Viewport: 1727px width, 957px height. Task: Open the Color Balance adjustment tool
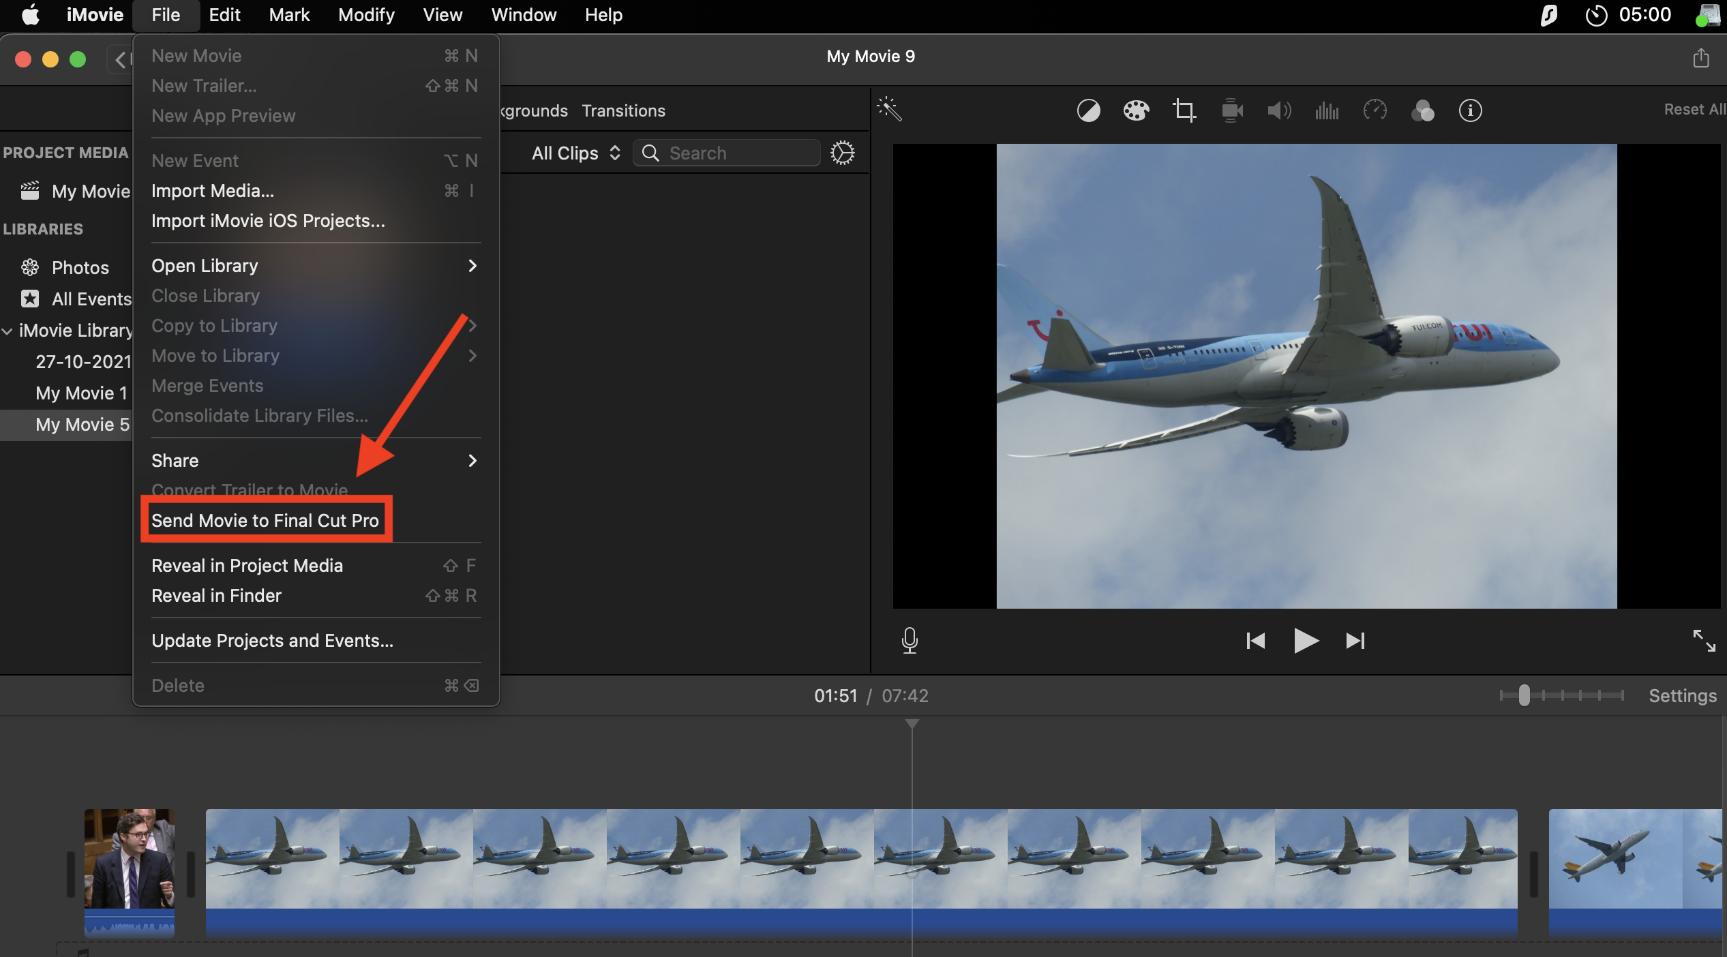[x=1088, y=110]
